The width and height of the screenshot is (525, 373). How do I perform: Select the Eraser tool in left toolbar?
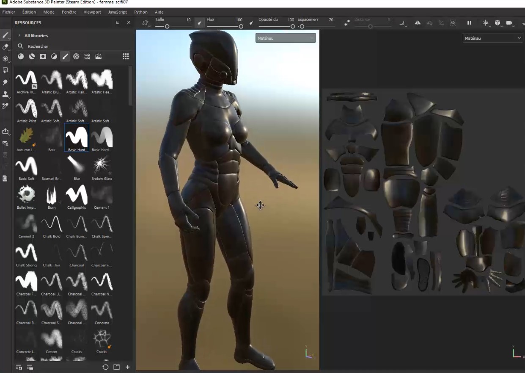[5, 47]
